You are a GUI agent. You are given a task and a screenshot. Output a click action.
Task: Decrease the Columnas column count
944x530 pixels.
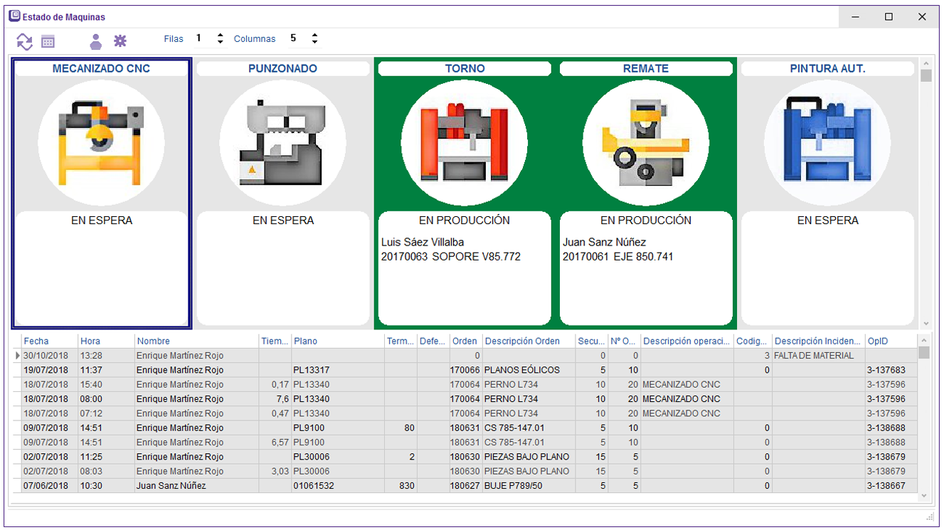314,42
